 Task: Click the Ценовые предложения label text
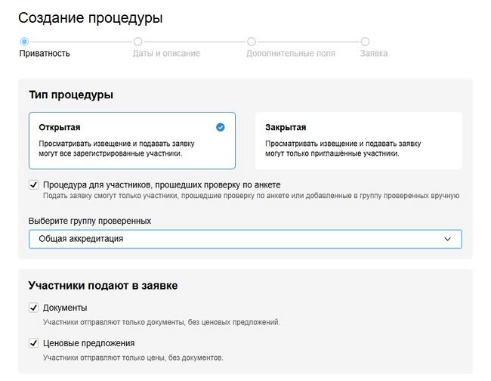88,343
